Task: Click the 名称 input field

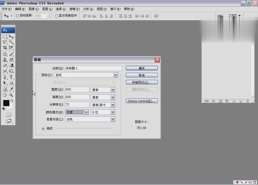Action: point(93,68)
